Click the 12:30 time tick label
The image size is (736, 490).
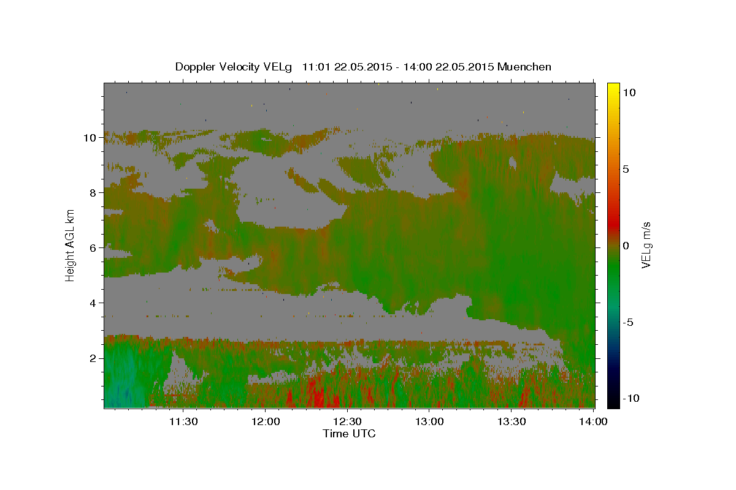click(x=347, y=421)
